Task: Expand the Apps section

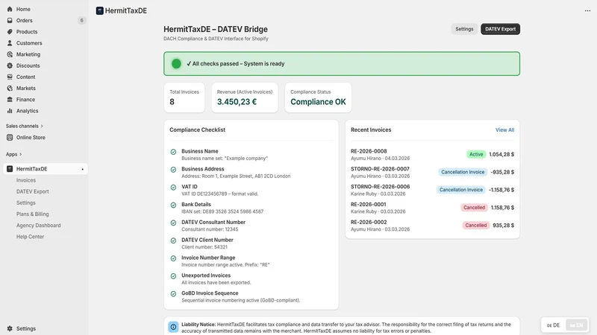Action: coord(13,154)
